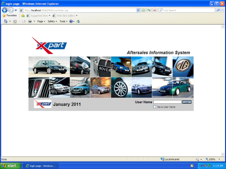Expand the Home button dropdown arrow
The width and height of the screenshot is (226, 169).
10,21
